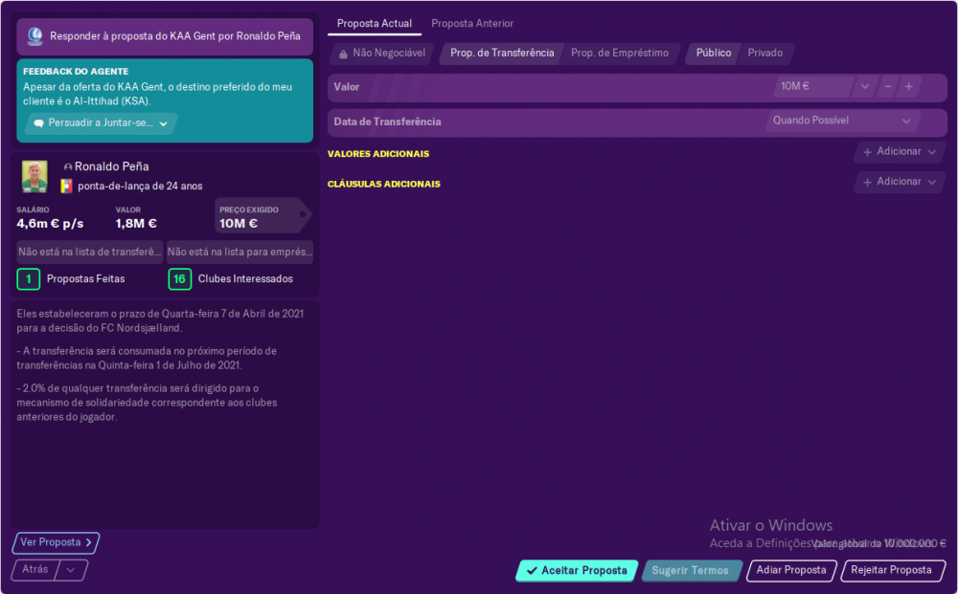958x594 pixels.
Task: Click the ponta-de-lança de 24 anos text
Action: 140,186
